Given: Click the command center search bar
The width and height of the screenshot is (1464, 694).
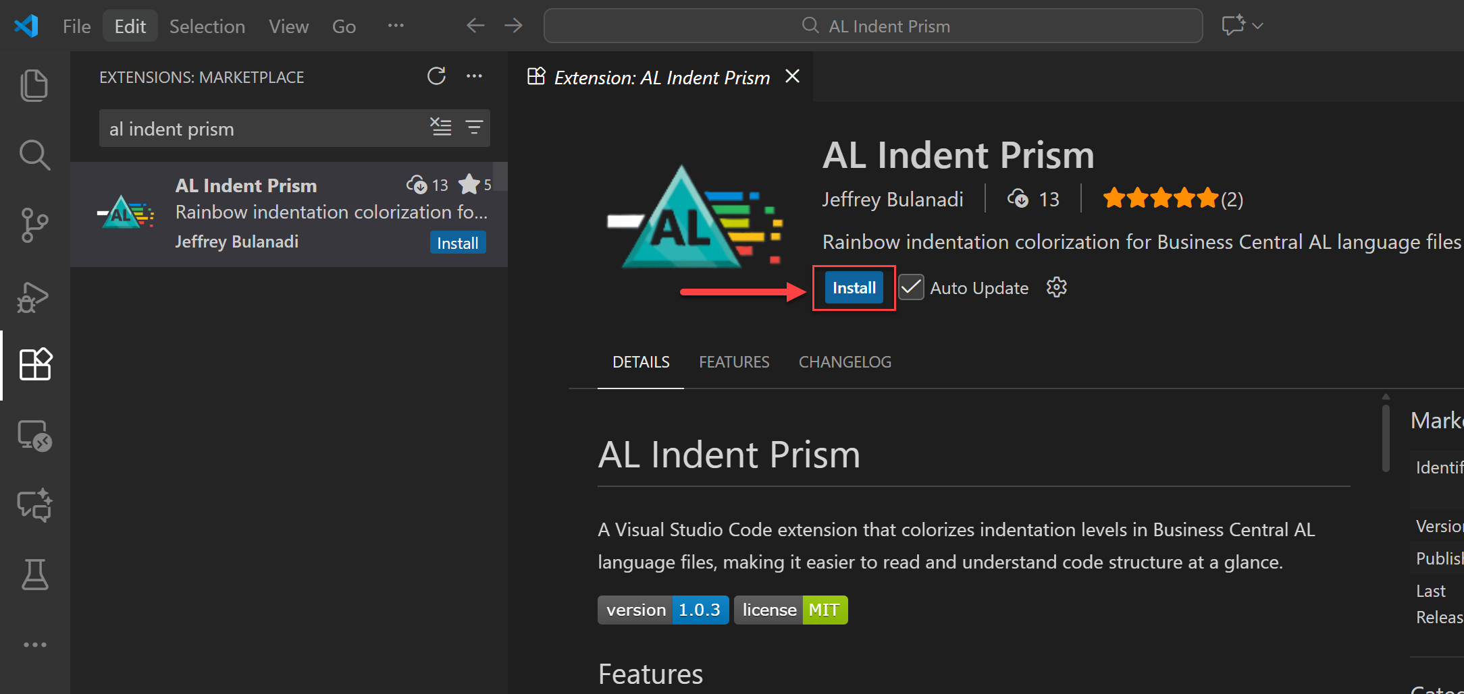Looking at the screenshot, I should coord(873,26).
